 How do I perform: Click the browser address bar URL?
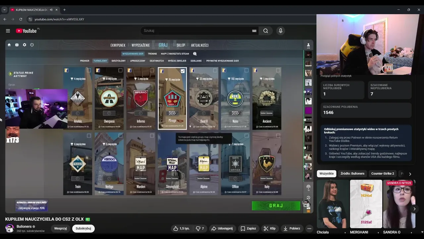tap(59, 19)
